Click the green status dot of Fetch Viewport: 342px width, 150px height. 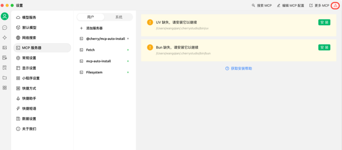coord(128,50)
